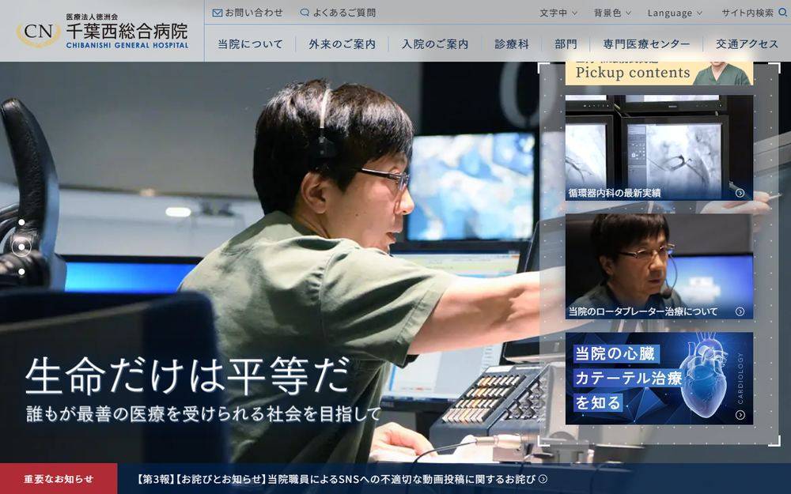791x494 pixels.
Task: Open the 当院について menu
Action: tap(250, 44)
